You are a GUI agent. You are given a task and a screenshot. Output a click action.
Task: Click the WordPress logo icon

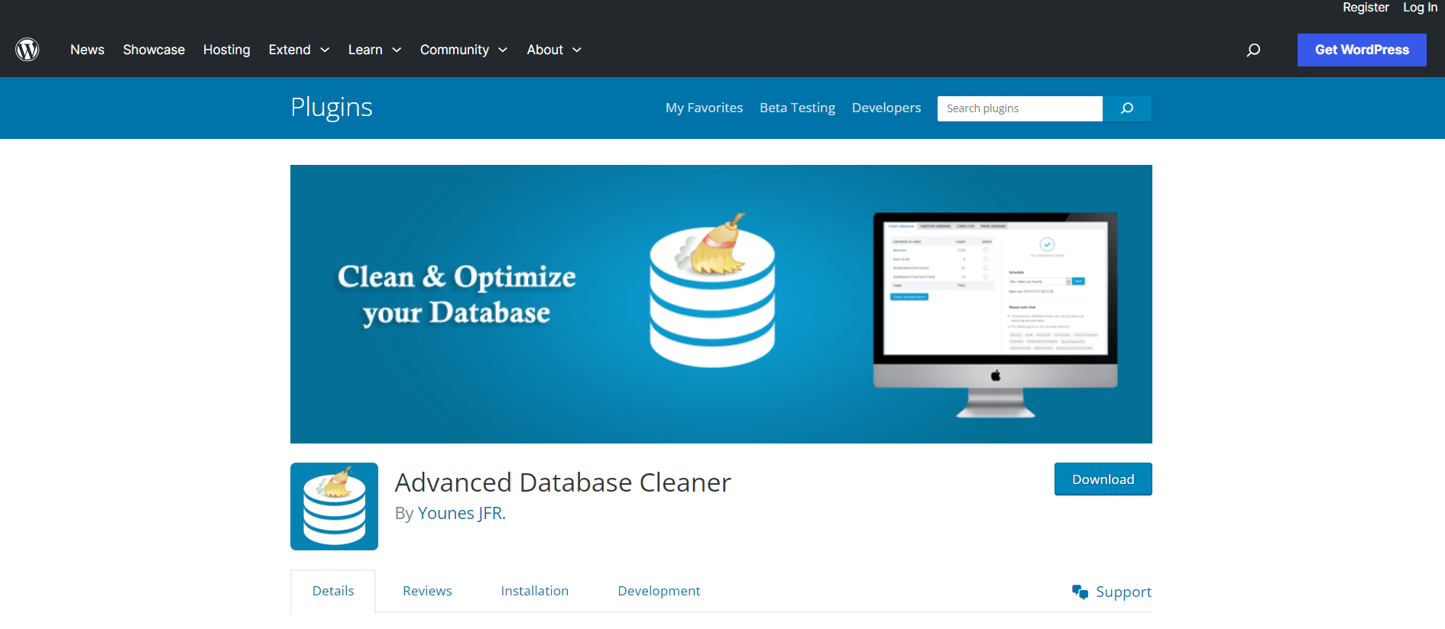pos(28,50)
